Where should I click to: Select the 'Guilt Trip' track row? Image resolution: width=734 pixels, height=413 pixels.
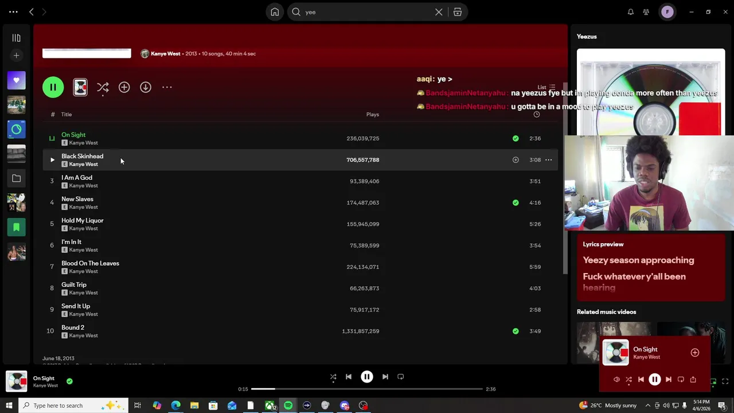click(300, 288)
